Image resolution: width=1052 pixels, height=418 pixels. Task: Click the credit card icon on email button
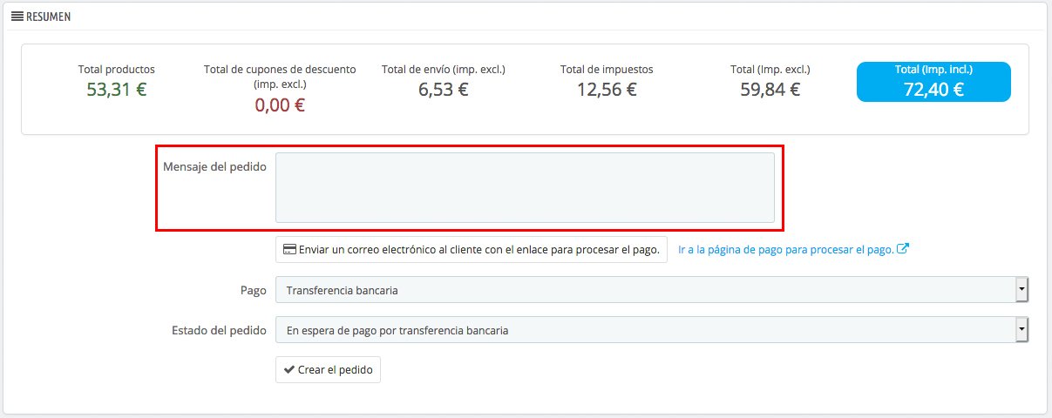tap(289, 249)
